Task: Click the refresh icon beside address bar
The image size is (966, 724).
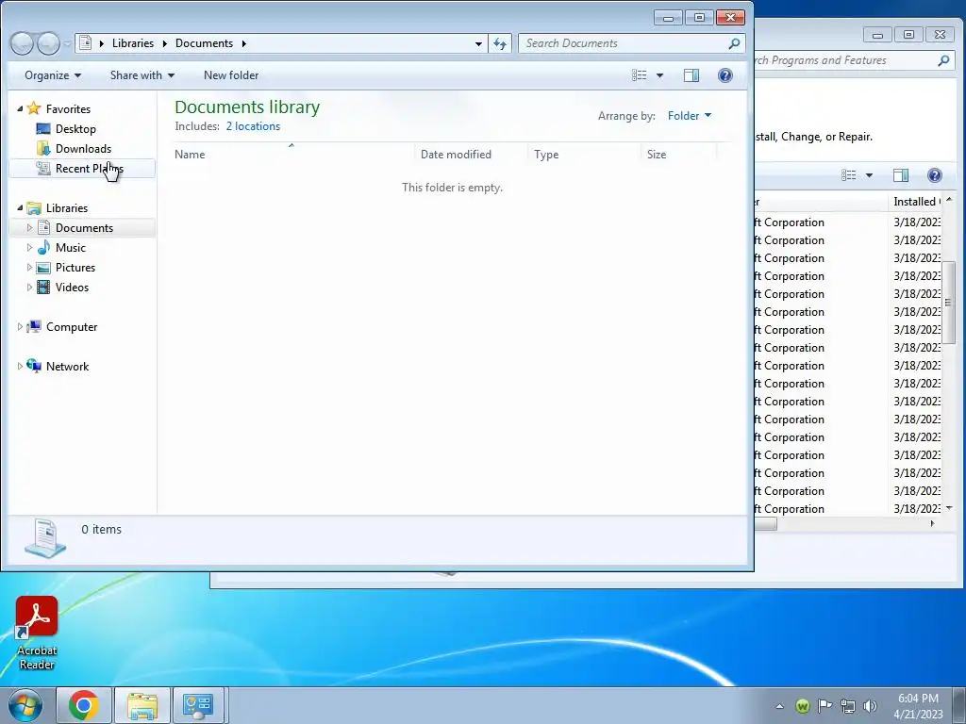Action: click(500, 43)
